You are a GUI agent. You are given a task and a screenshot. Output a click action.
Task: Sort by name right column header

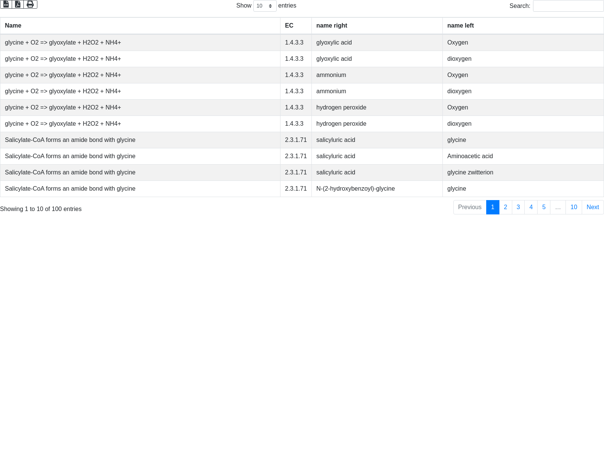[332, 26]
